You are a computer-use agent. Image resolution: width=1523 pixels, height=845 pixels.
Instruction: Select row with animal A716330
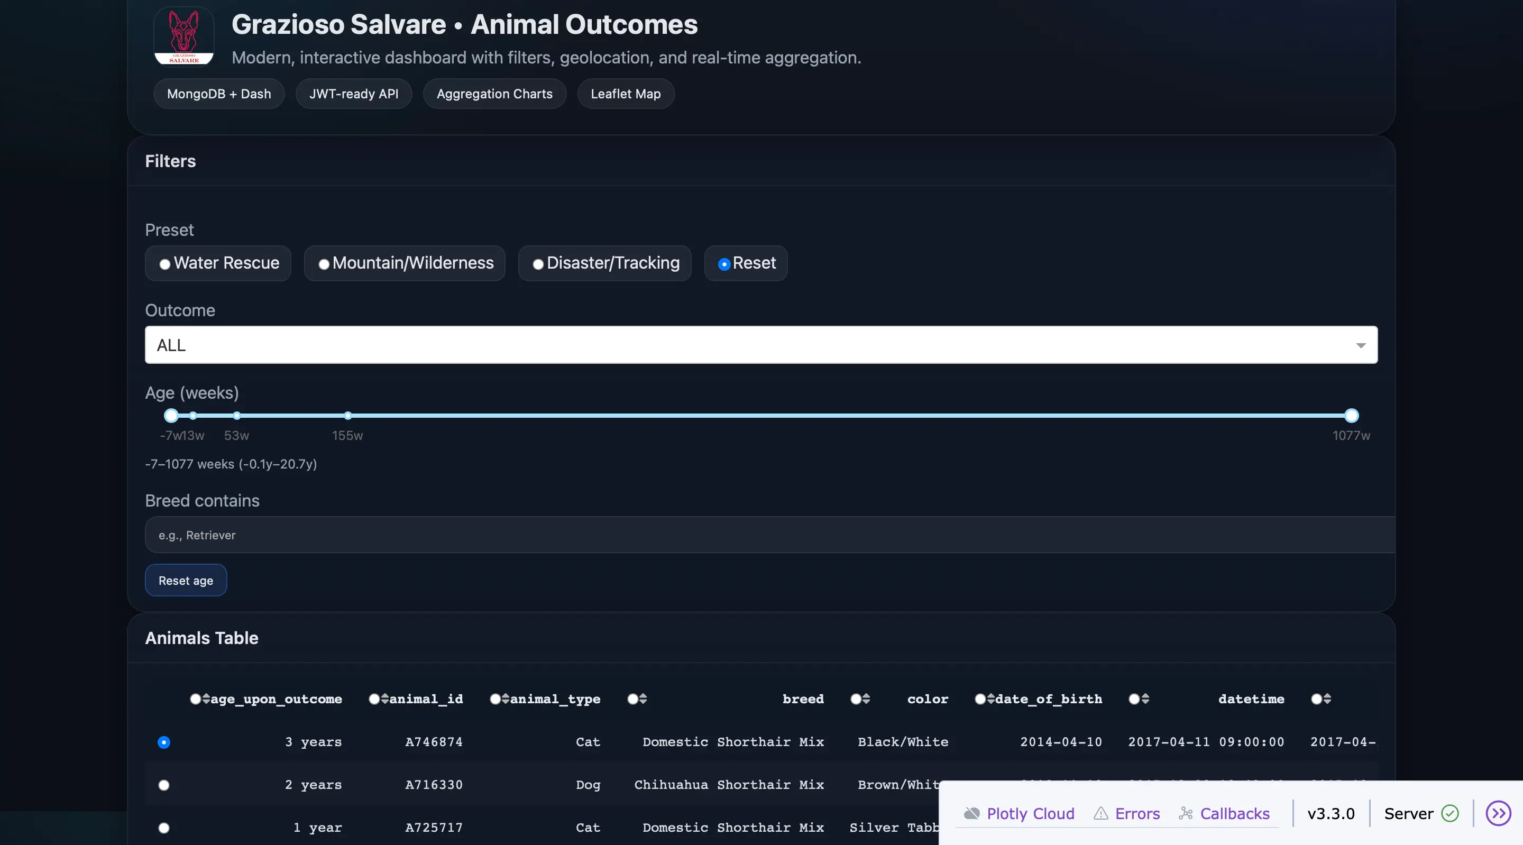(164, 785)
